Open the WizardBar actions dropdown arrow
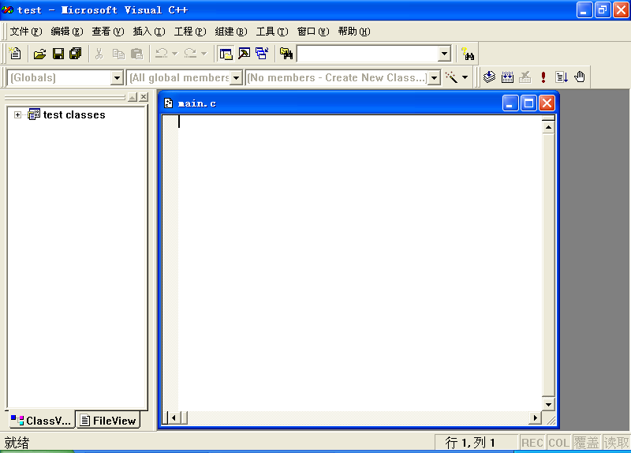Screen dimensions: 631x453 click(465, 77)
